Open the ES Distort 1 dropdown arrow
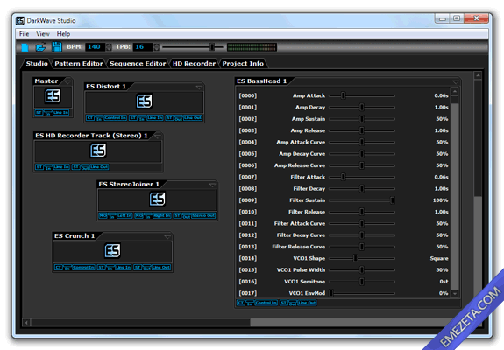Viewport: 504px width, 350px height. 199,87
